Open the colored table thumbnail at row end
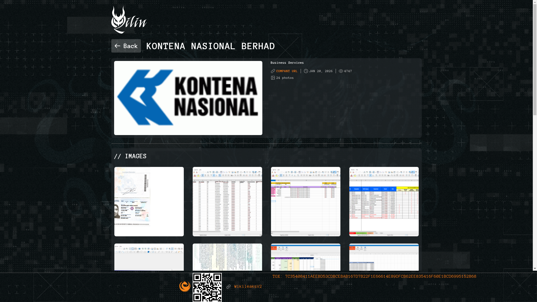The width and height of the screenshot is (537, 302). point(384,201)
